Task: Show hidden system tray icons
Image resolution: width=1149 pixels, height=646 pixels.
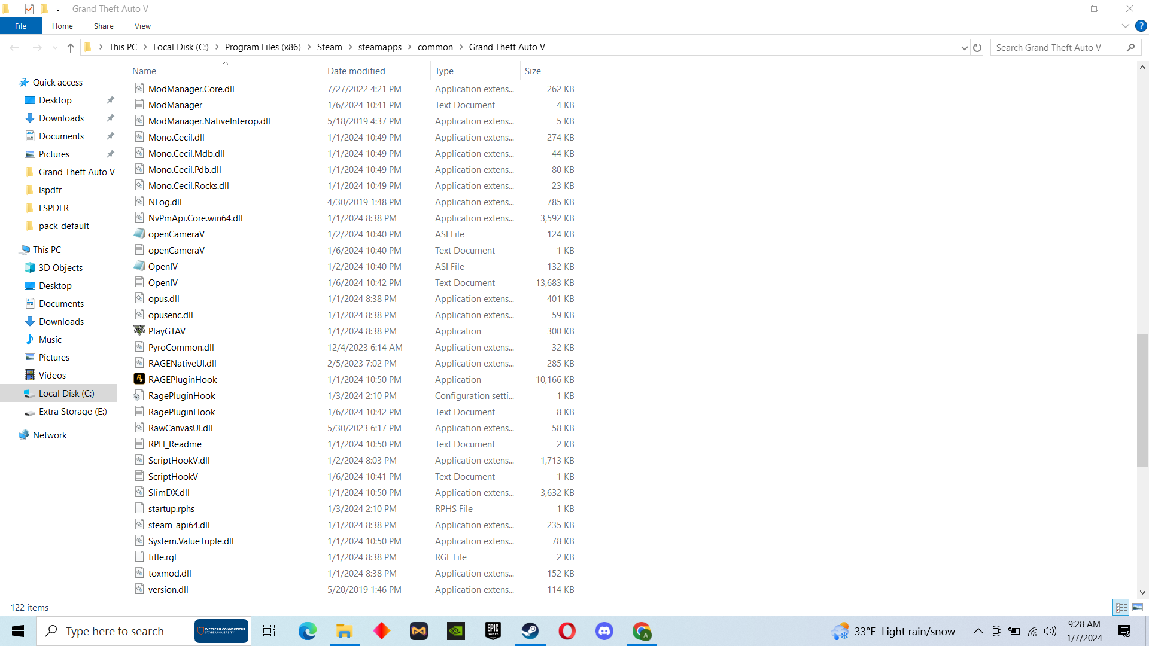Action: tap(978, 631)
